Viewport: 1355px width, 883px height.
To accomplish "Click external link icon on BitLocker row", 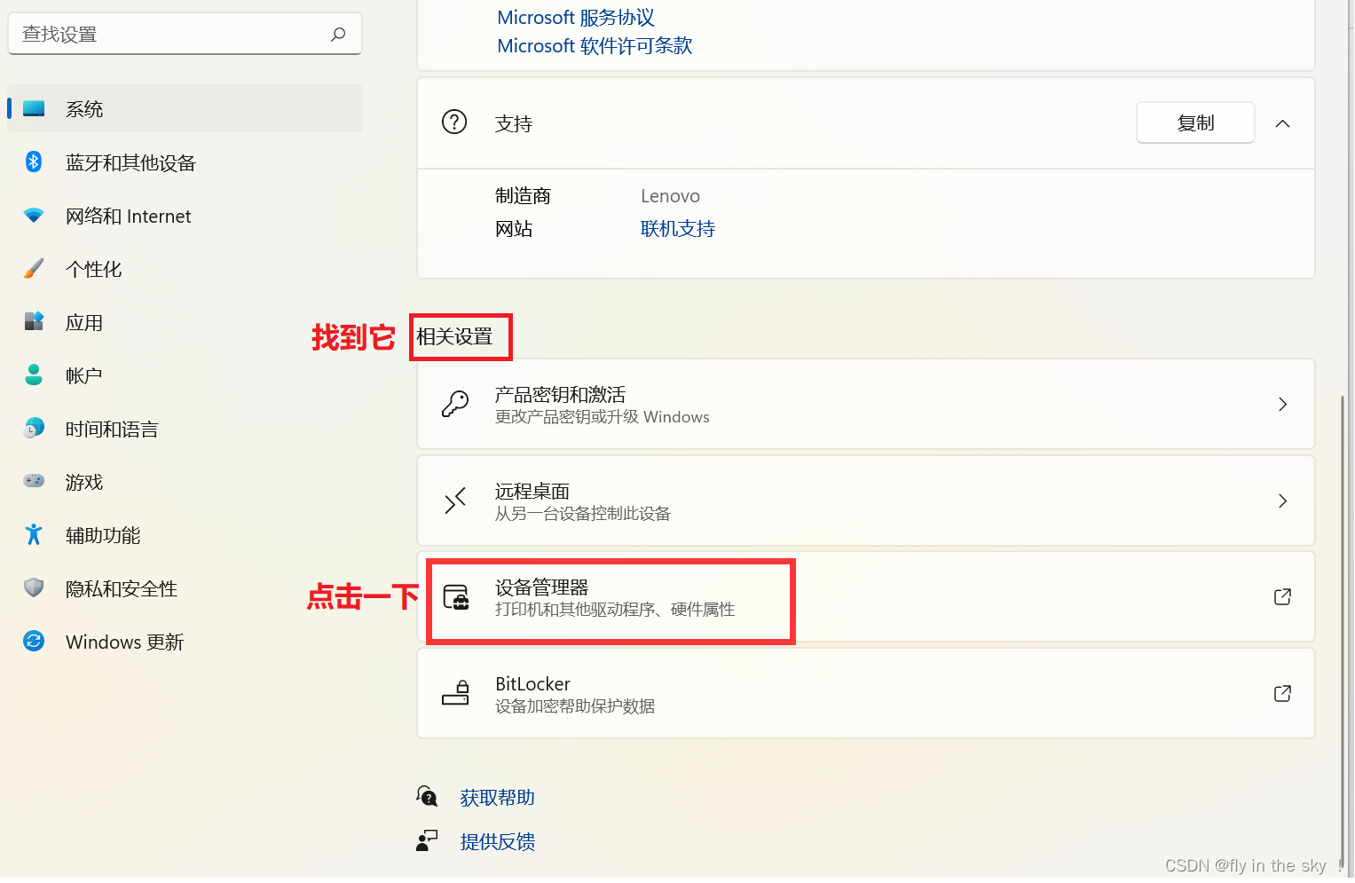I will 1282,693.
